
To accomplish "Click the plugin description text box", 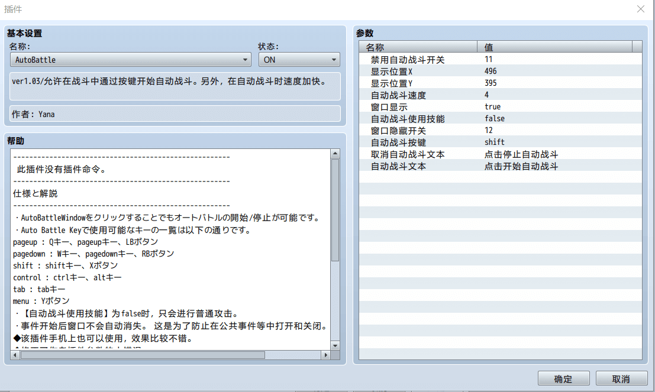I will coord(175,86).
